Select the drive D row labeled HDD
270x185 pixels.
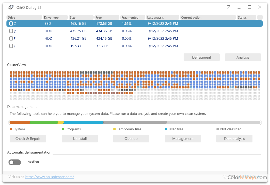(134, 31)
